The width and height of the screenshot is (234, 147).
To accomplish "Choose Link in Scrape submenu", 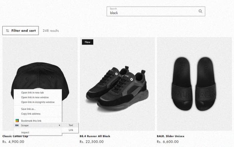I will [x=71, y=130].
